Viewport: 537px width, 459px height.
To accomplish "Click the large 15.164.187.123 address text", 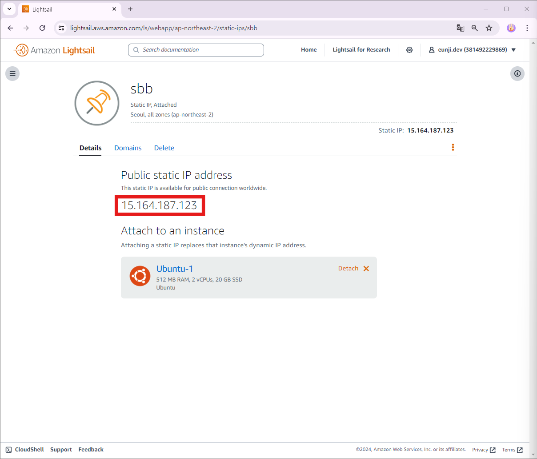I will (159, 205).
